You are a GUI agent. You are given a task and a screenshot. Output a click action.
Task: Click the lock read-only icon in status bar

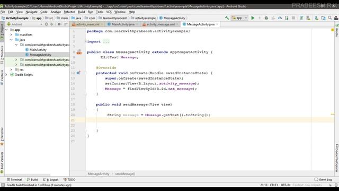click(x=330, y=185)
